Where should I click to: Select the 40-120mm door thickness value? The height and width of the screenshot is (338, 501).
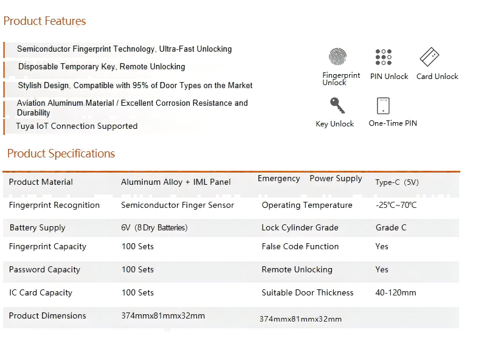point(396,293)
